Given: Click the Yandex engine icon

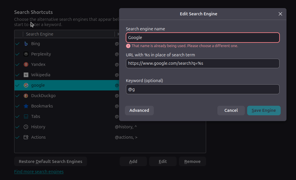Looking at the screenshot, I should tap(26, 64).
